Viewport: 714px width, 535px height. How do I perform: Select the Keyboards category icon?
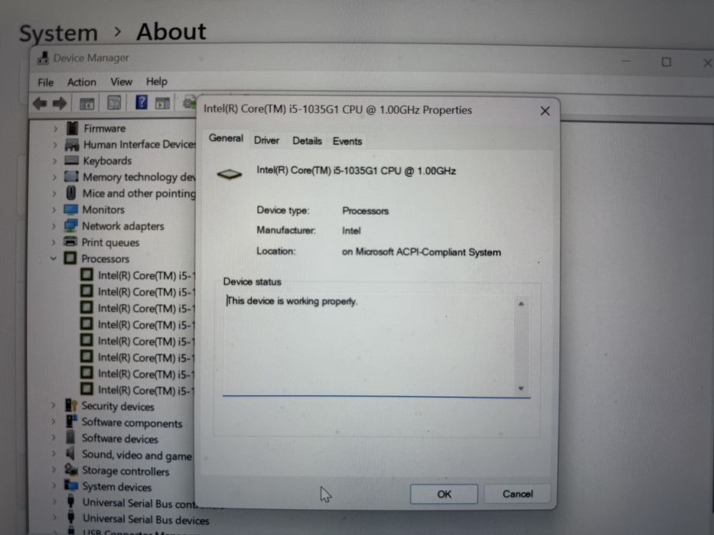pos(71,160)
